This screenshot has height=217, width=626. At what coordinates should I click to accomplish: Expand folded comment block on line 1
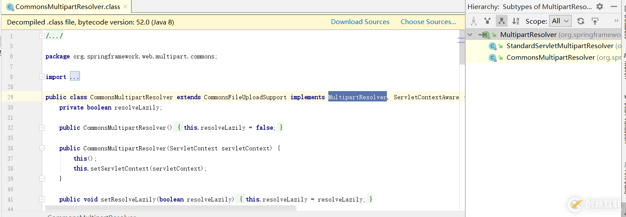click(42, 36)
